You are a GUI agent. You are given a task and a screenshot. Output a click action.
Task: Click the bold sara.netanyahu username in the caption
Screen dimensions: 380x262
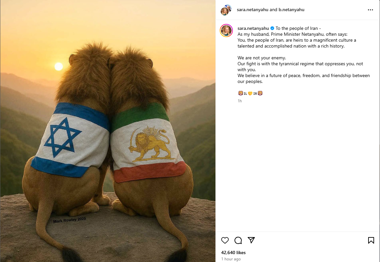tap(253, 29)
